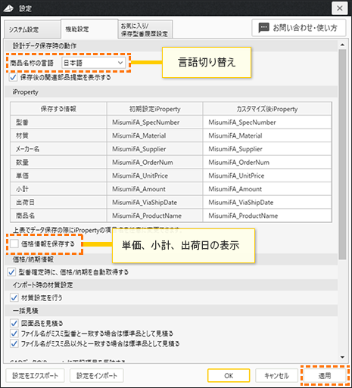Click the 設定をインポート button
Image resolution: width=352 pixels, height=388 pixels.
pos(97,376)
